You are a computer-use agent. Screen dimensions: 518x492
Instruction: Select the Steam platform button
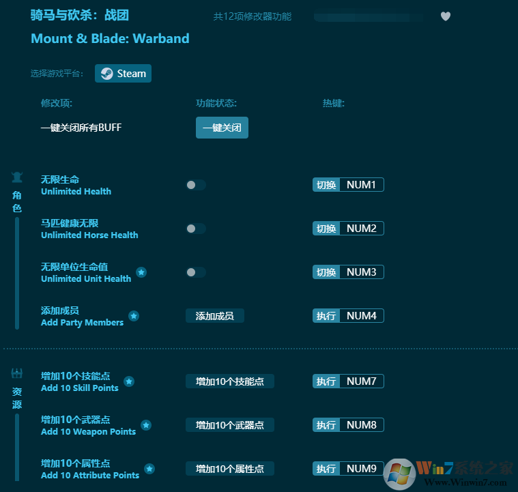(x=123, y=73)
